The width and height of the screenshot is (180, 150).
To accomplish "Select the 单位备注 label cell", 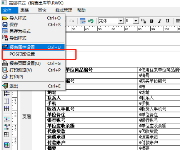I will pos(92,115).
